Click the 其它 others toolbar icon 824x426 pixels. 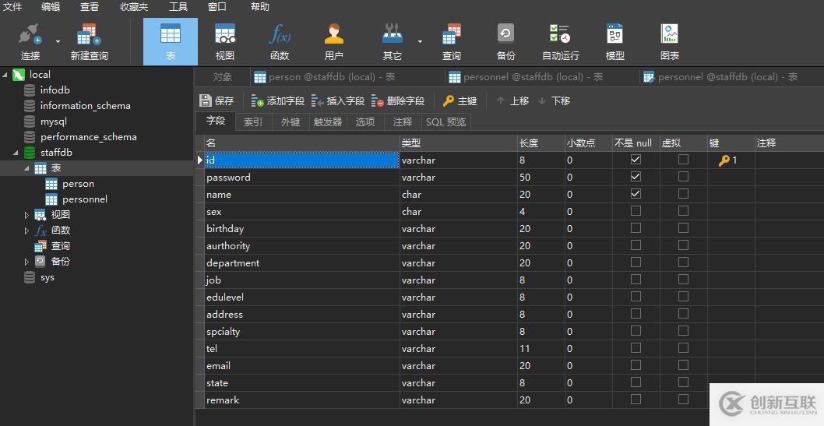pos(392,41)
